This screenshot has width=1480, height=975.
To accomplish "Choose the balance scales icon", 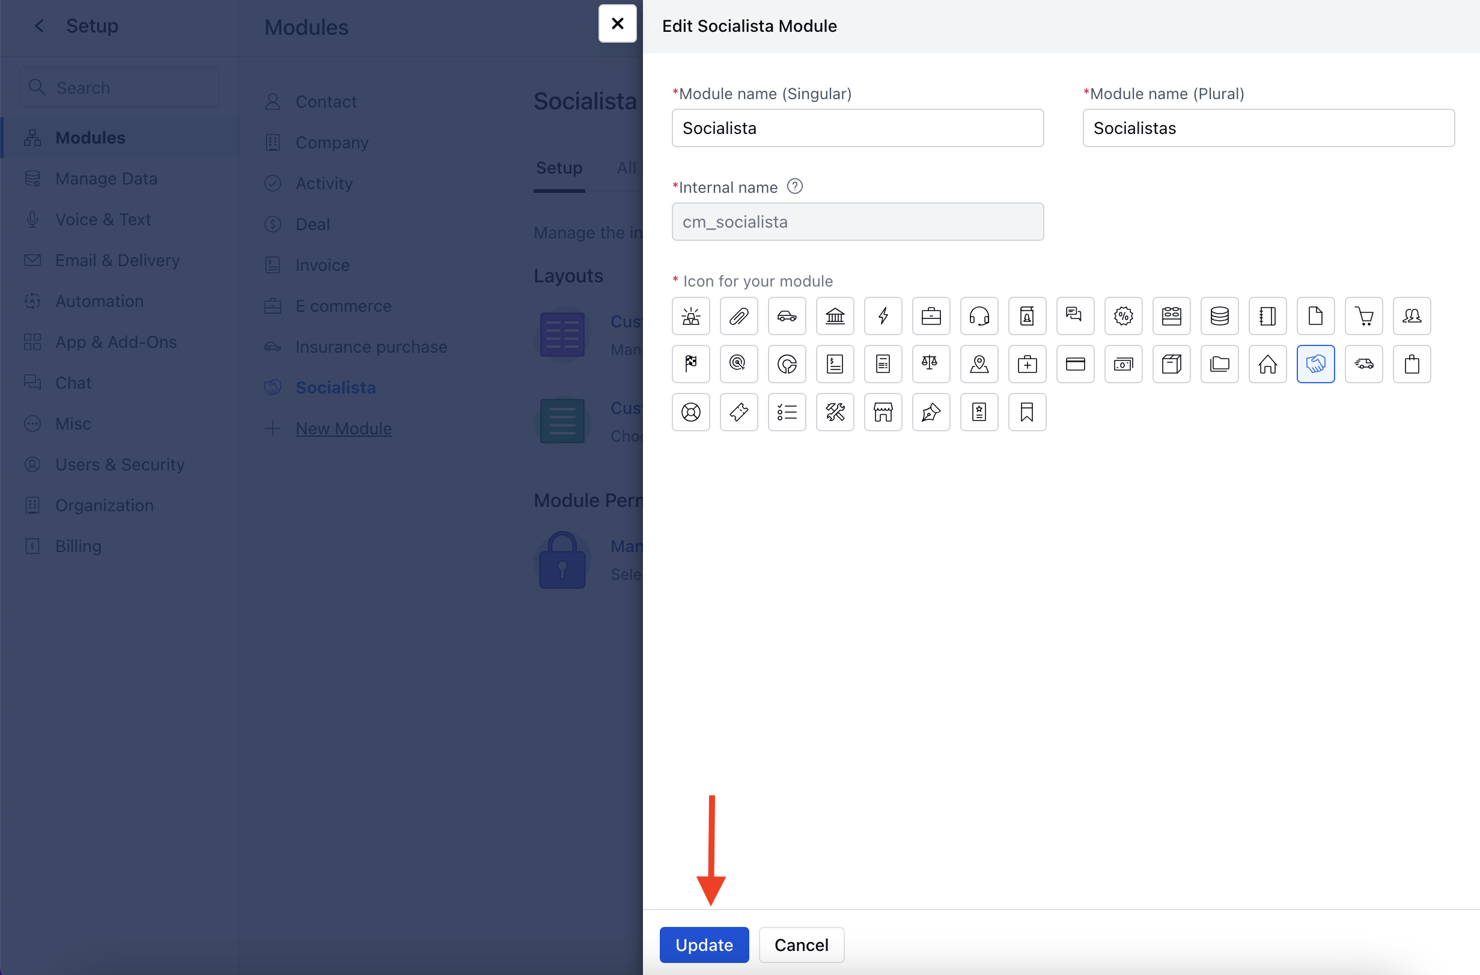I will coord(931,364).
